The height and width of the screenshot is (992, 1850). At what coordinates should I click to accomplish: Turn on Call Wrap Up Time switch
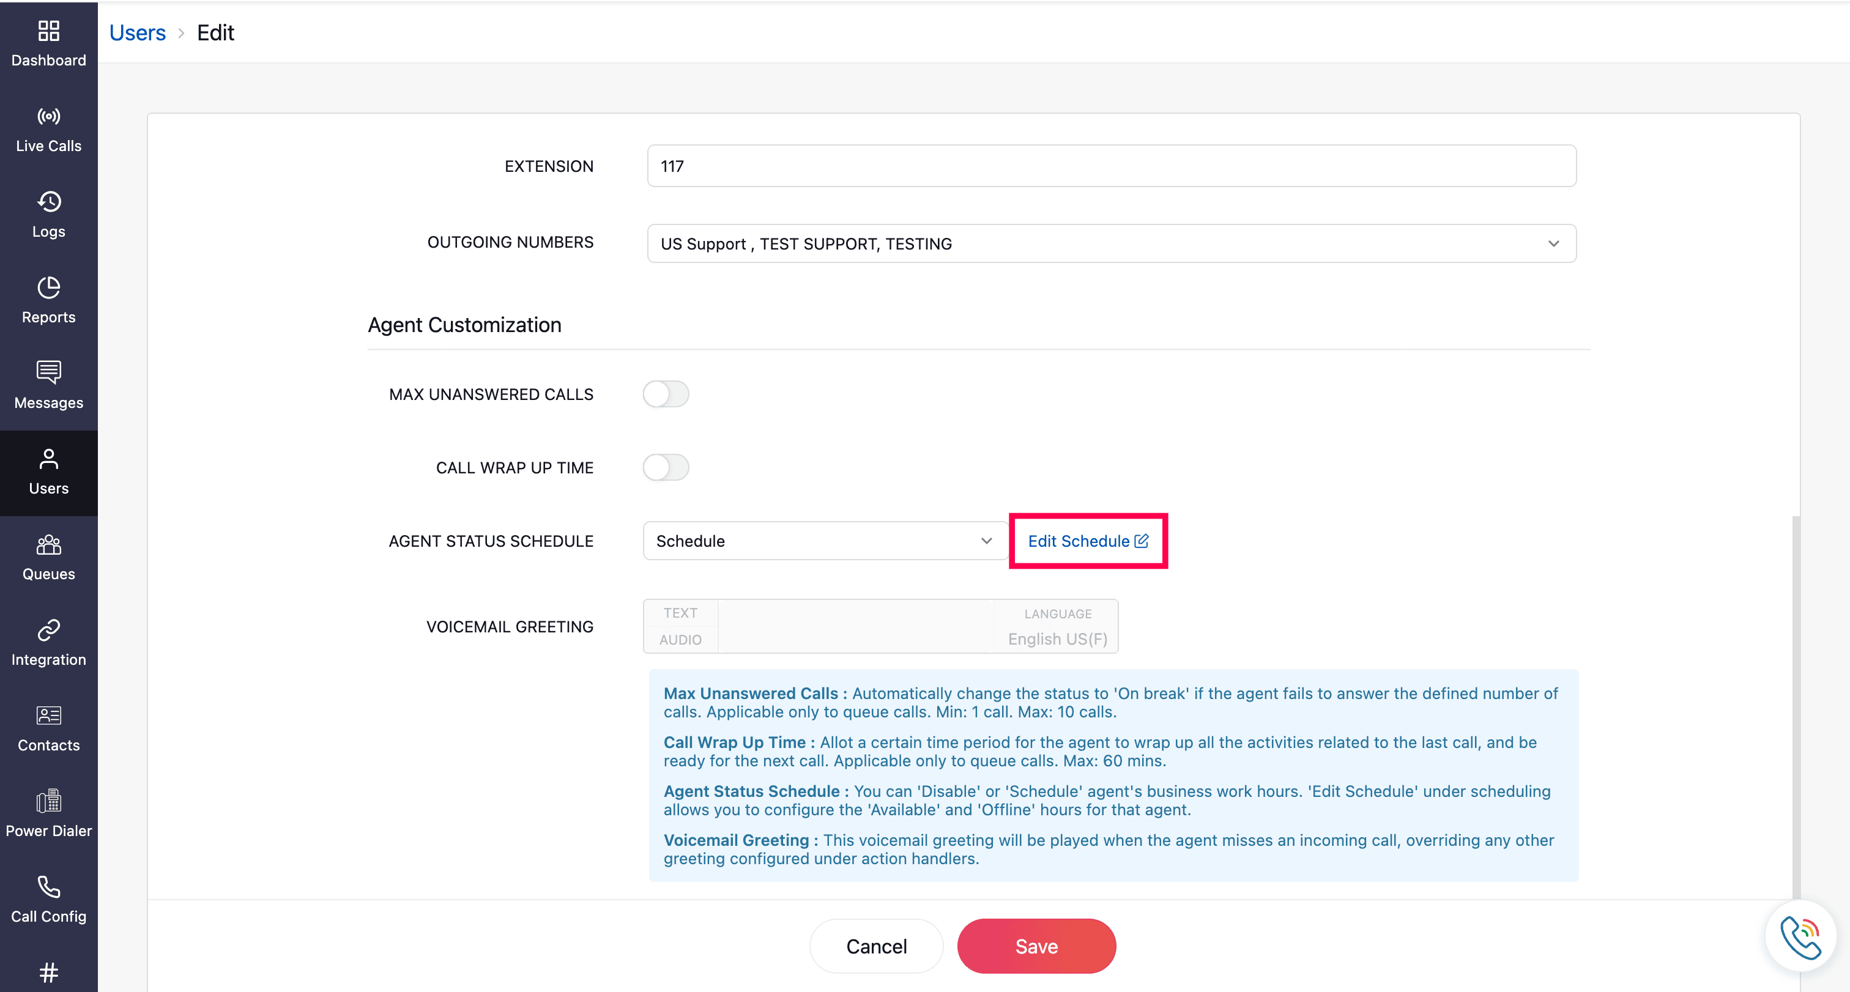click(x=665, y=467)
